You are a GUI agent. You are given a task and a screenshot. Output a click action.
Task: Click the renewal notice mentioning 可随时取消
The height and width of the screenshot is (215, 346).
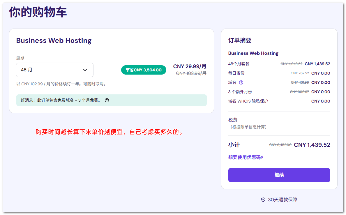tap(61, 84)
